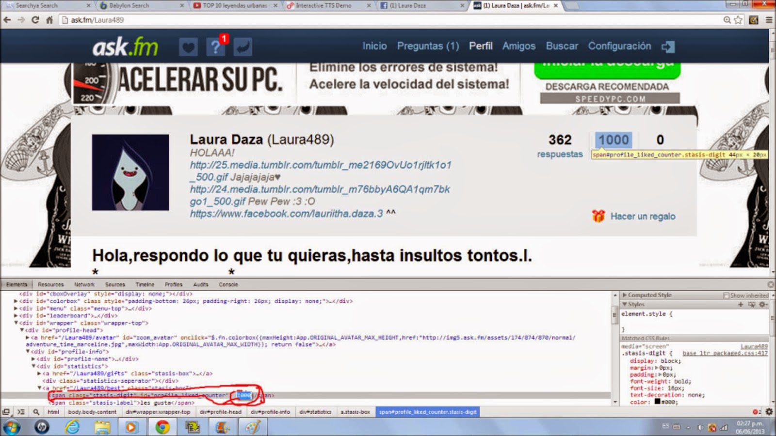Click the highlighted 1000 likes counter
The image size is (776, 436).
[x=614, y=140]
